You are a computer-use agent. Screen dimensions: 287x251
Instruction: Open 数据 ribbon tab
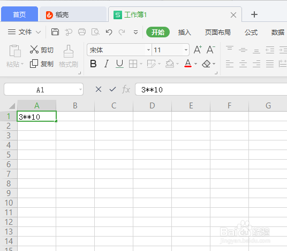coord(278,33)
